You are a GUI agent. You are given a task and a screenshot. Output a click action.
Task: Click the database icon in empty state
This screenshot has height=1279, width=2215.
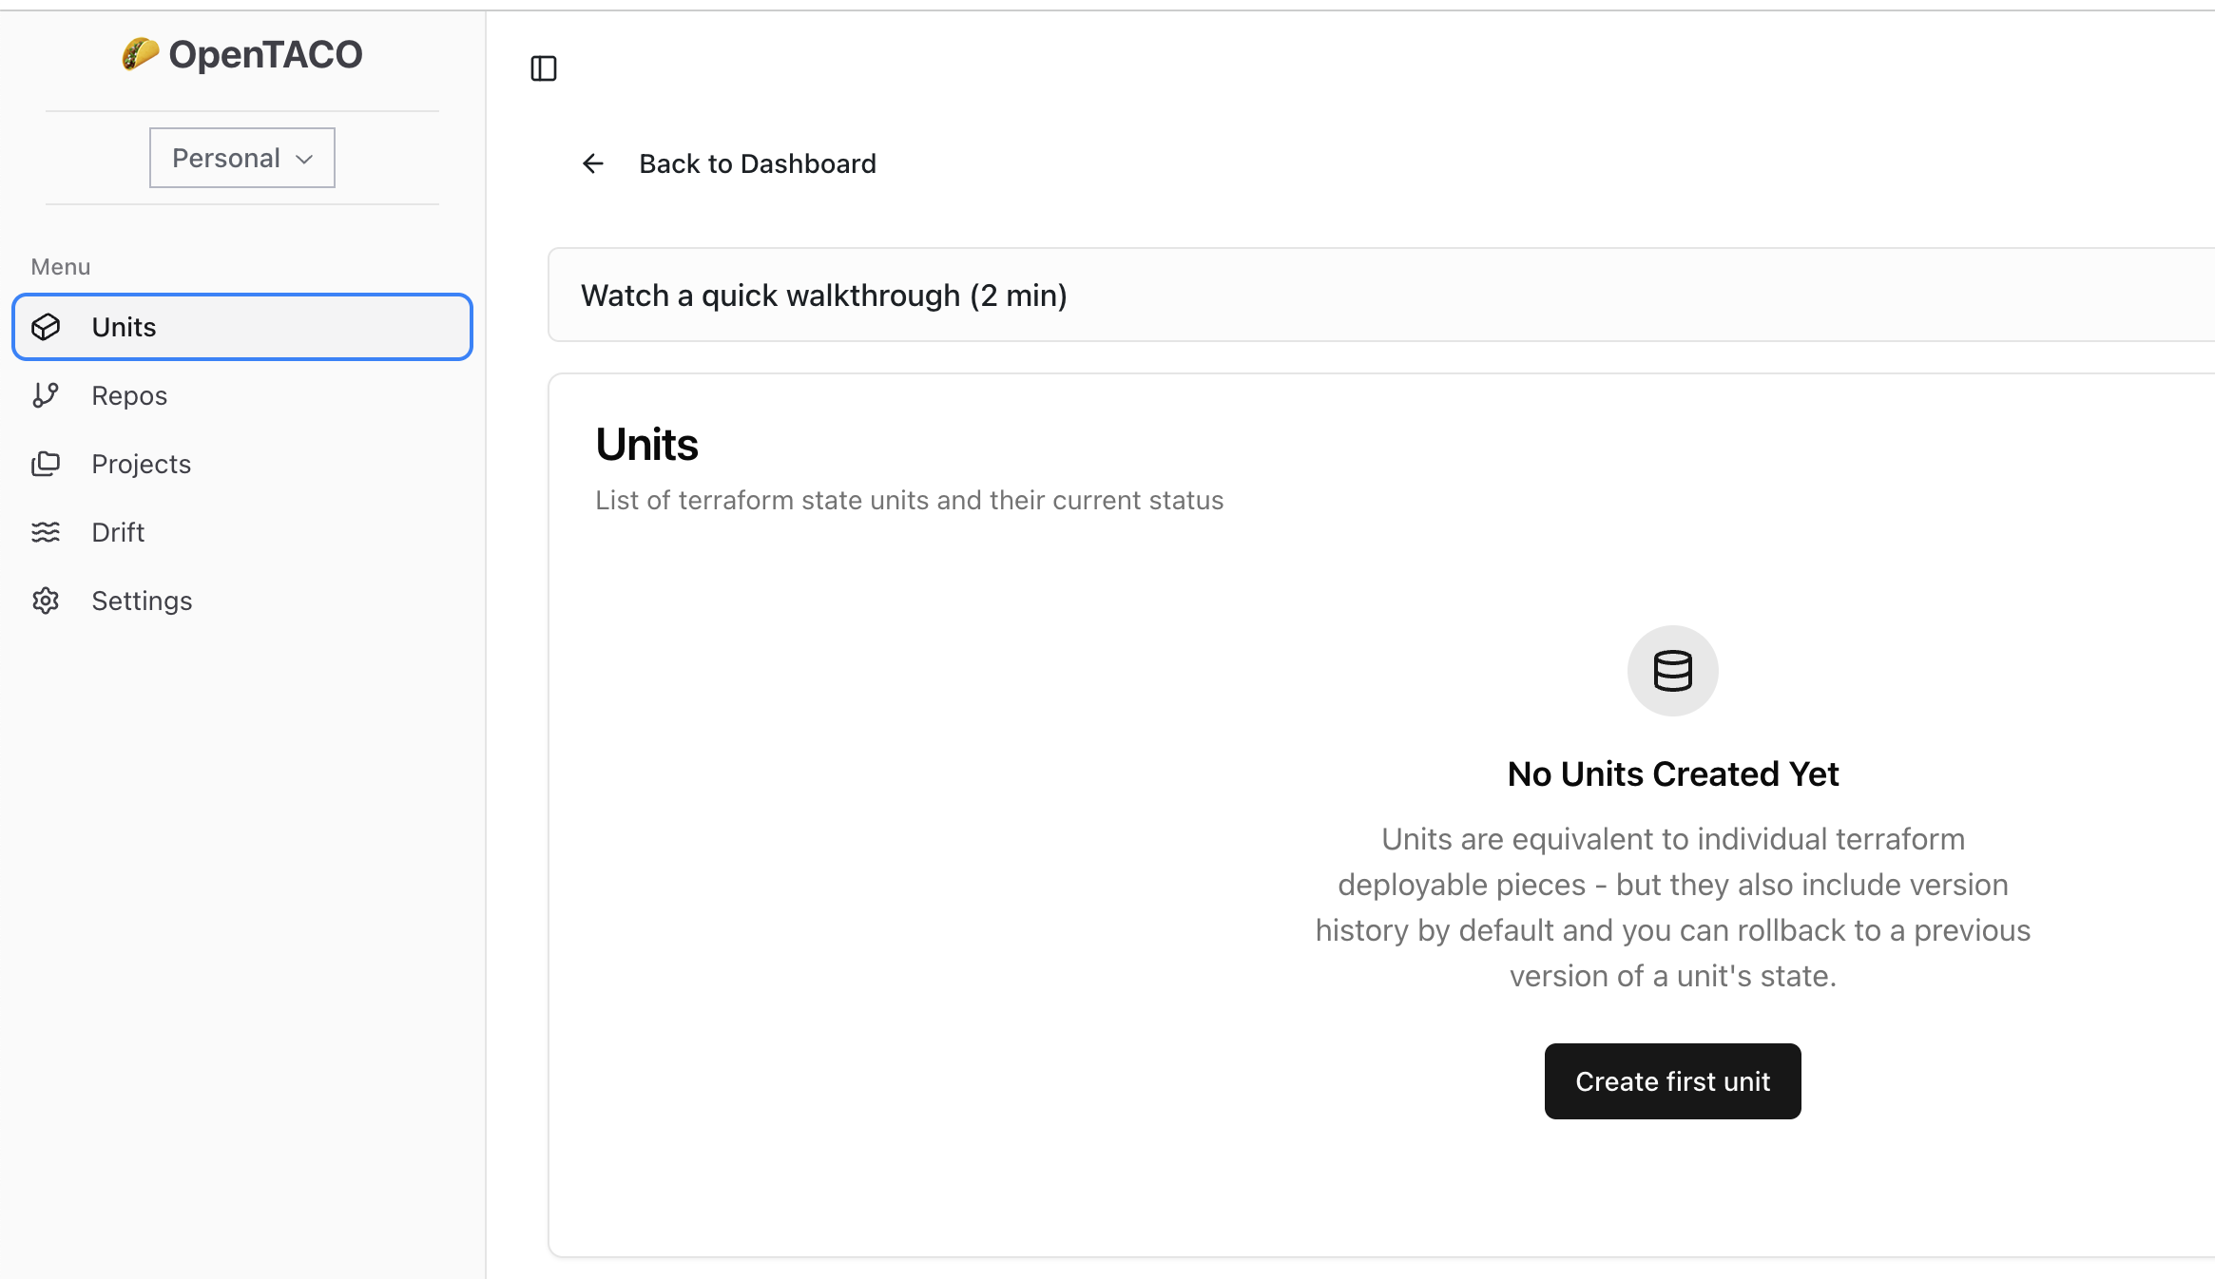[1672, 671]
